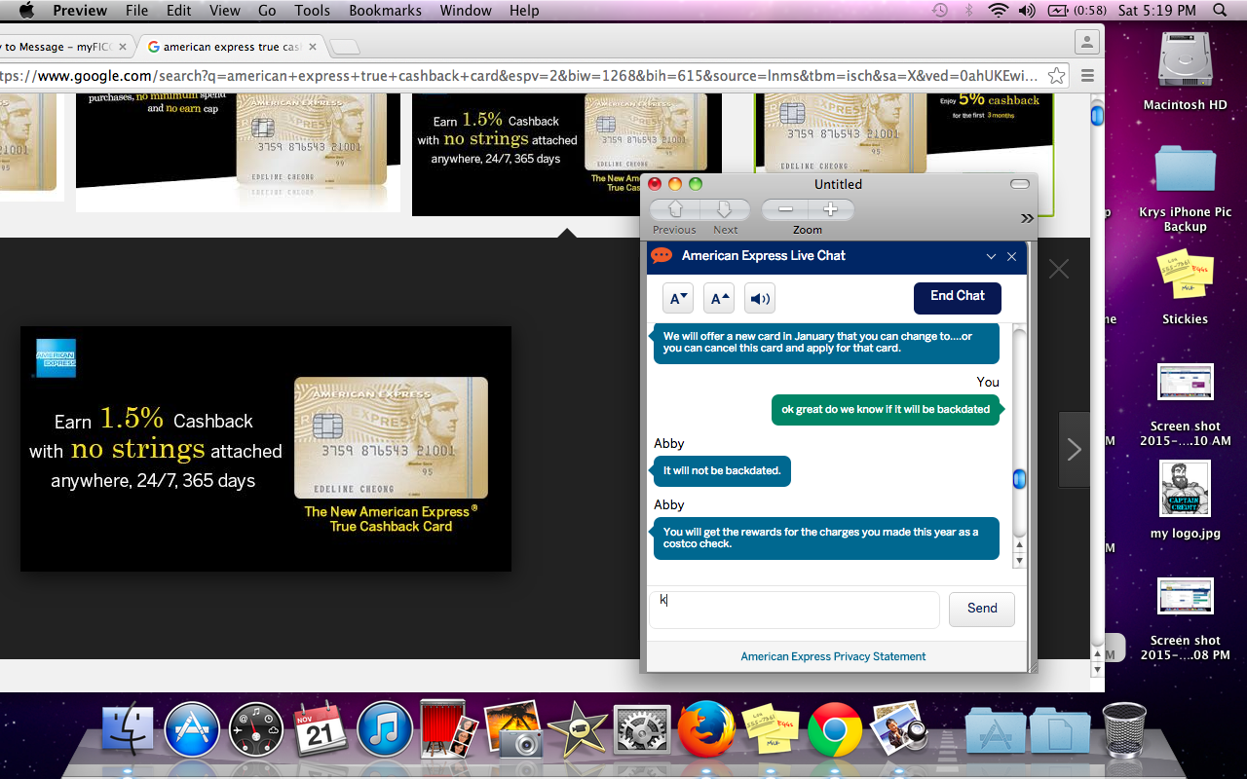Increase chat font size with A-up icon

(719, 299)
